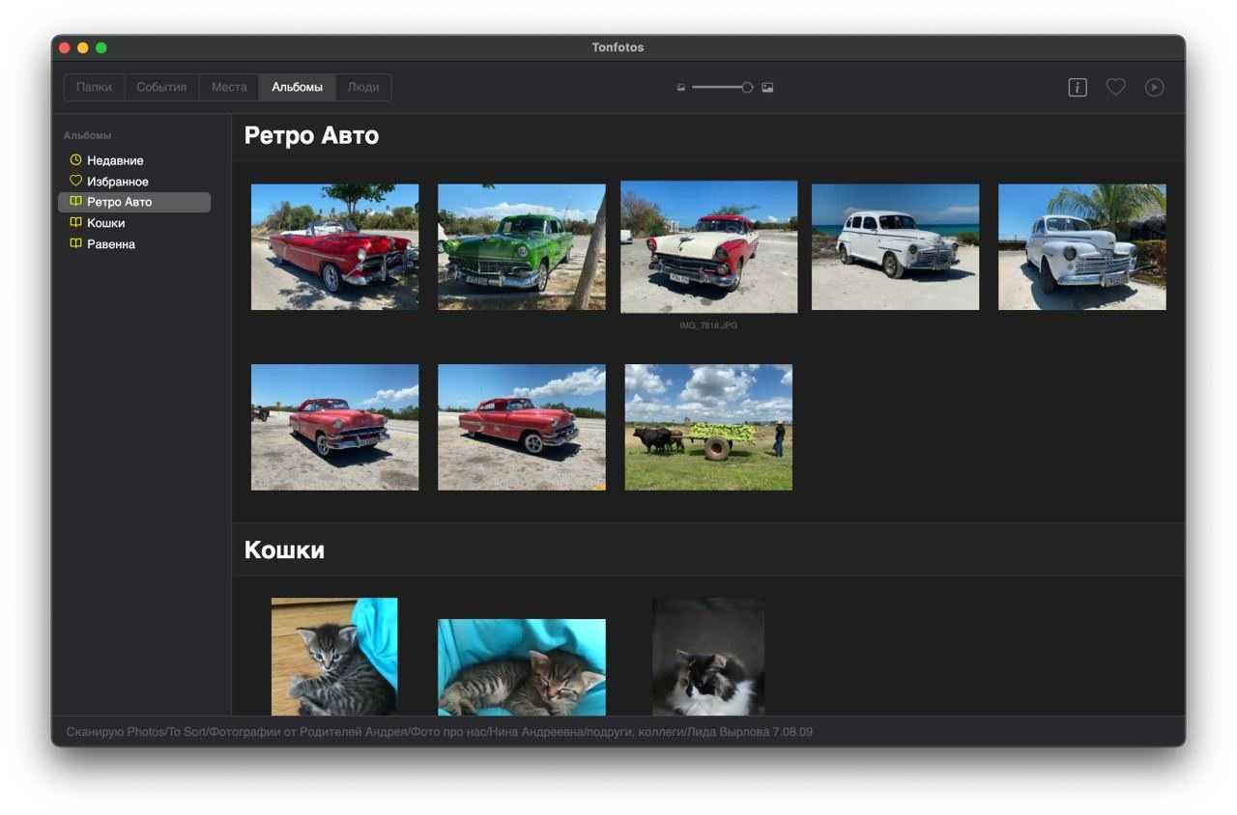Open the Недавние album in sidebar
Screen dimensions: 1237x815
(x=115, y=160)
